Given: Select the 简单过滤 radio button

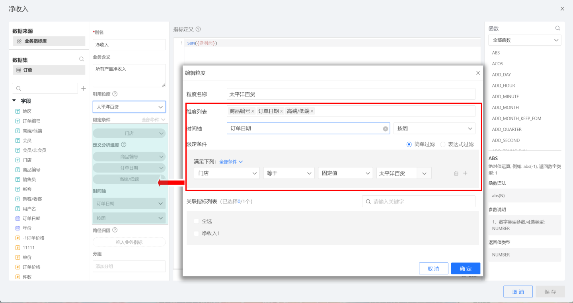Looking at the screenshot, I should 409,144.
